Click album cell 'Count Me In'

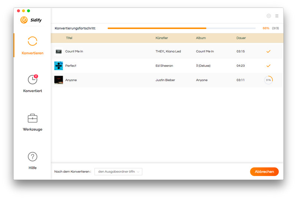pyautogui.click(x=205, y=51)
